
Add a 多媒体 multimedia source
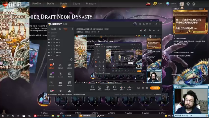114,88
